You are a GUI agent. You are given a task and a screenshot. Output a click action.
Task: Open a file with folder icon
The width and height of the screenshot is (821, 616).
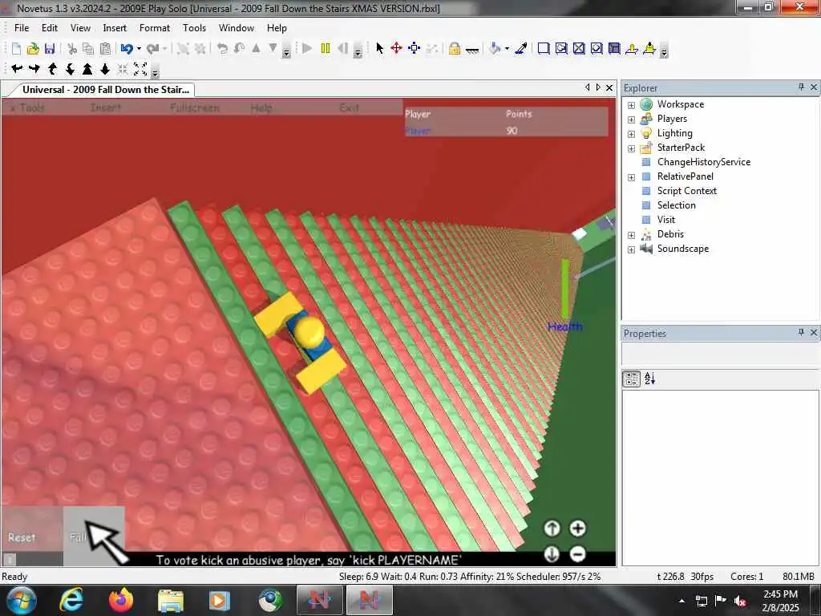pyautogui.click(x=33, y=49)
